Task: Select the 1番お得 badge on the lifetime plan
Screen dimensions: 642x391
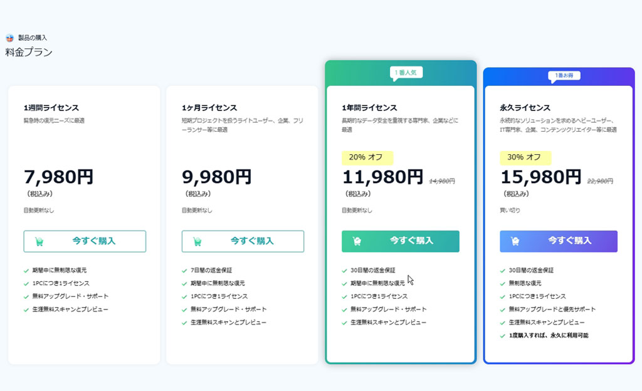Action: 564,76
